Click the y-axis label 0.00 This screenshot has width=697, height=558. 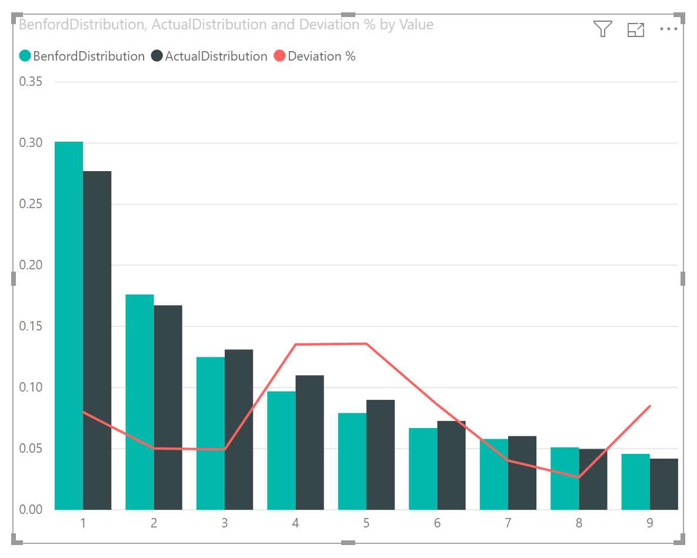[31, 510]
